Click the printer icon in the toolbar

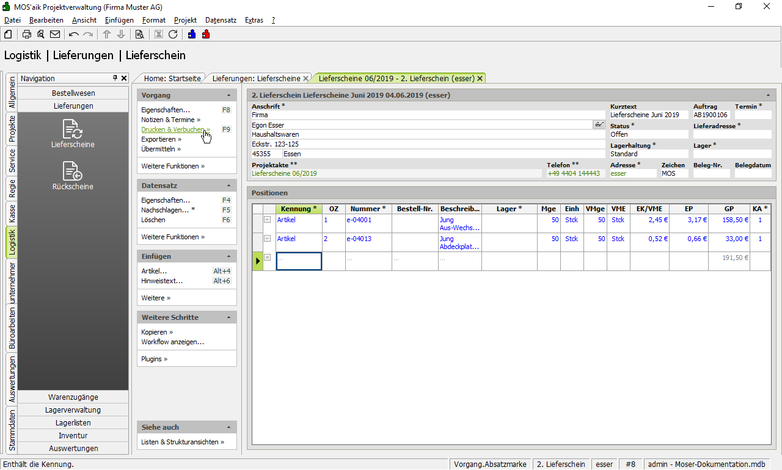point(27,34)
